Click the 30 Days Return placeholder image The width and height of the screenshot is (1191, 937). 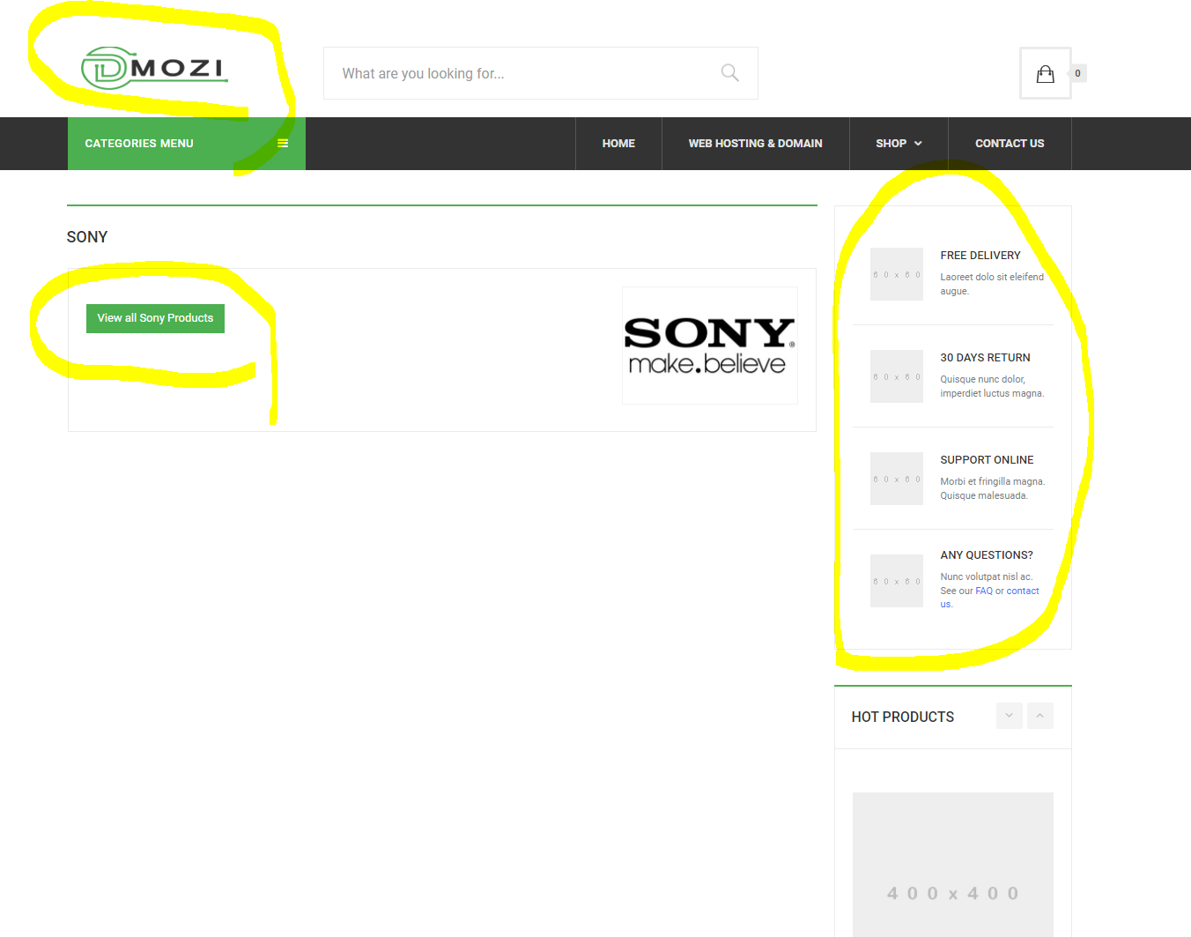coord(897,376)
